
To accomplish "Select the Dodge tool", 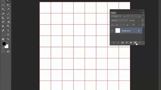I will [8, 26].
